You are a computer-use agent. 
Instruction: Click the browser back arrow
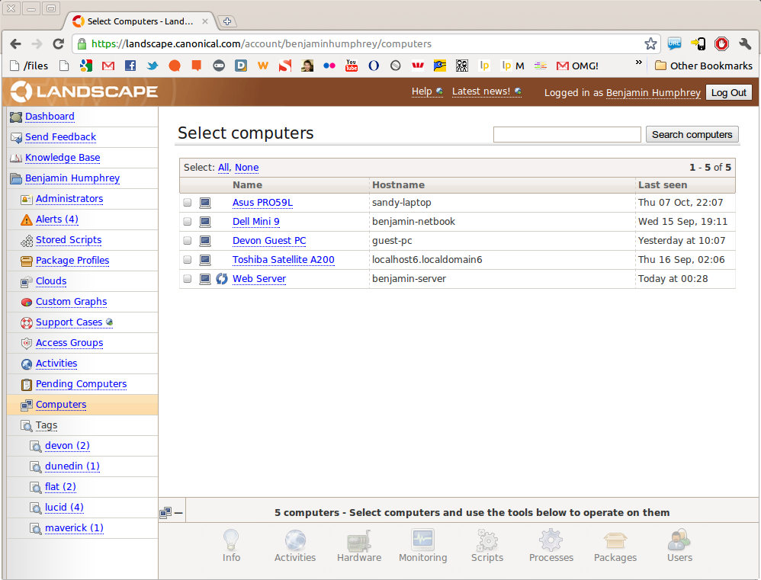(x=15, y=43)
